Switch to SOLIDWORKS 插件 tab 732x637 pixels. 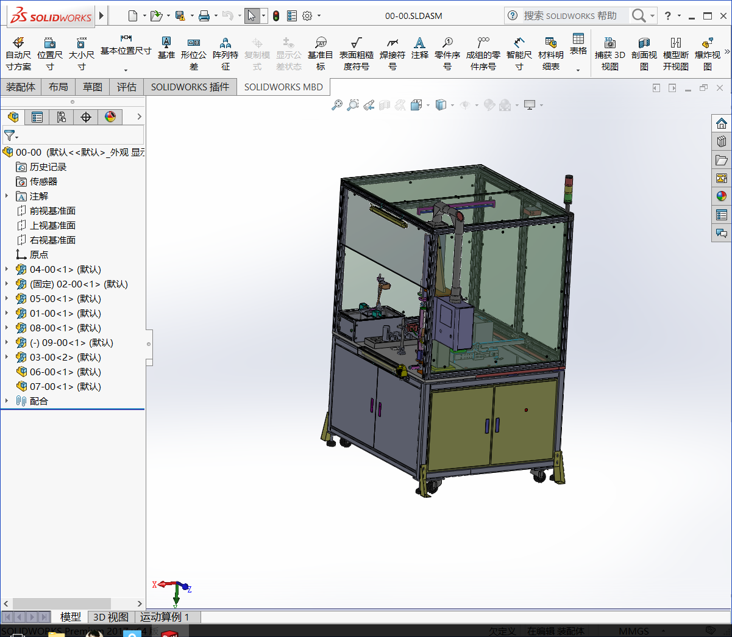(x=190, y=87)
